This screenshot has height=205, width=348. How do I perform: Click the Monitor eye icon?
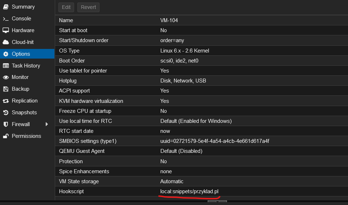tap(5, 77)
